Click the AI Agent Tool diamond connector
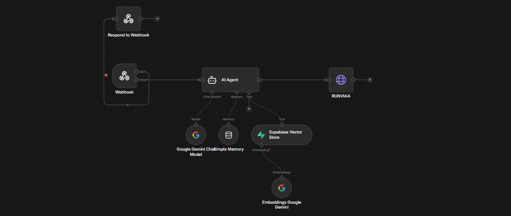The height and width of the screenshot is (216, 511). pyautogui.click(x=249, y=92)
